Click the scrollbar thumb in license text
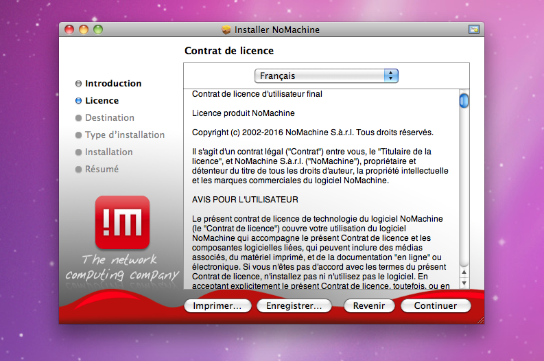The width and height of the screenshot is (544, 361). 464,101
